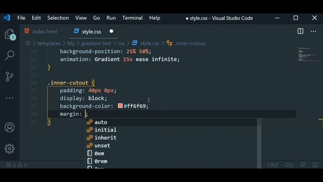Screen dimensions: 323x182
Task: Open the Go menu
Action: pyautogui.click(x=96, y=18)
